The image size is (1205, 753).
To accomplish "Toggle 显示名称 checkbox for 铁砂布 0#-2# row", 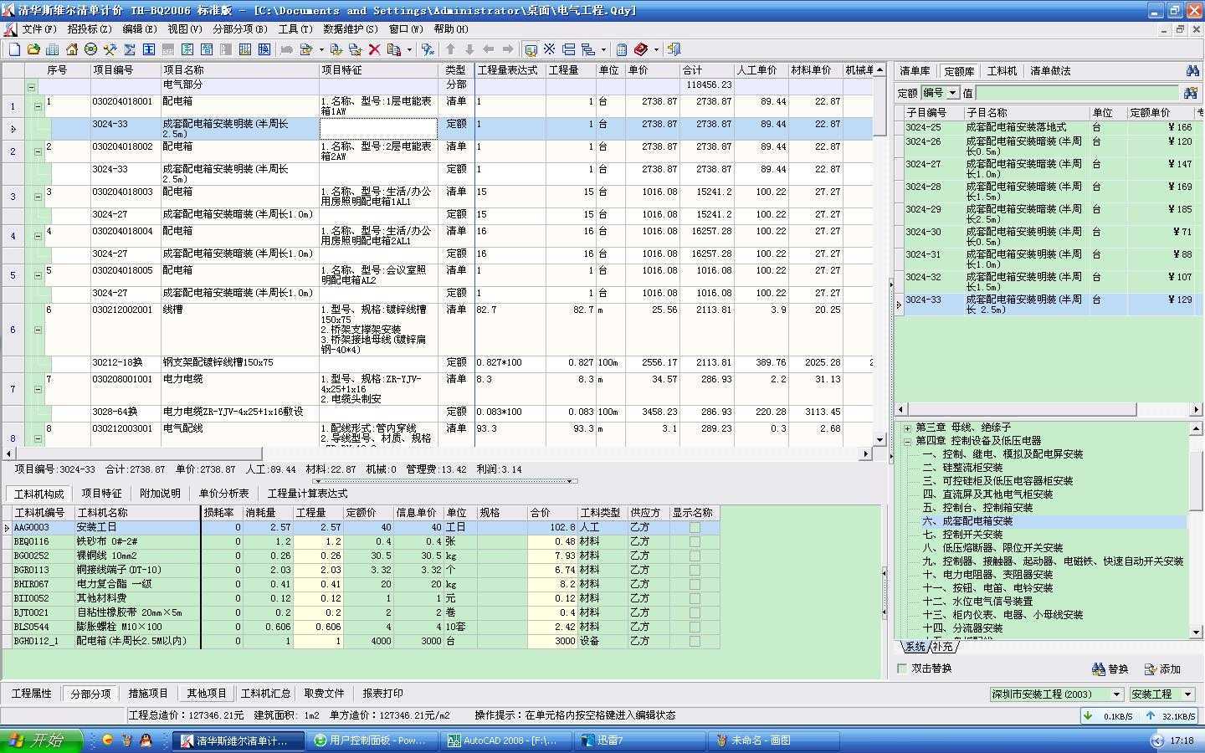I will pyautogui.click(x=695, y=541).
